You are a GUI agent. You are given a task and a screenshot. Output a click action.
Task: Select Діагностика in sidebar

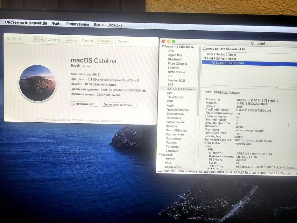pyautogui.click(x=175, y=114)
